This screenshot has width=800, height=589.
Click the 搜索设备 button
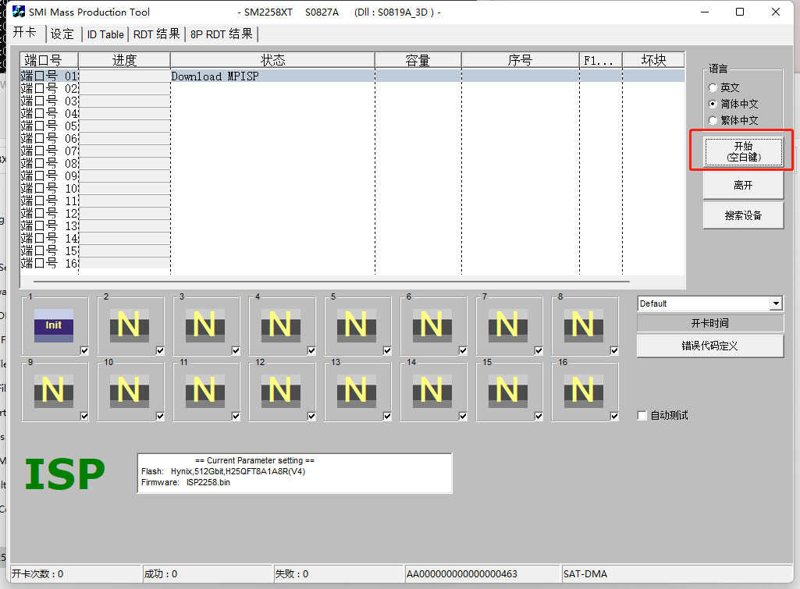click(742, 216)
